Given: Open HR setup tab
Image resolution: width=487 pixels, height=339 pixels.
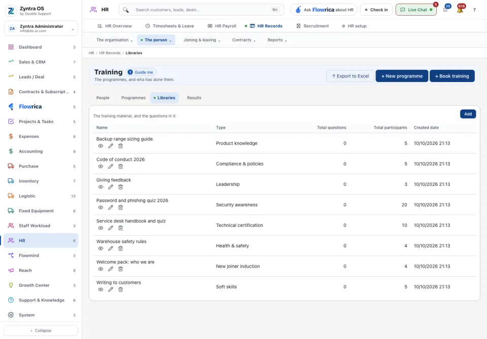Looking at the screenshot, I should click(354, 26).
